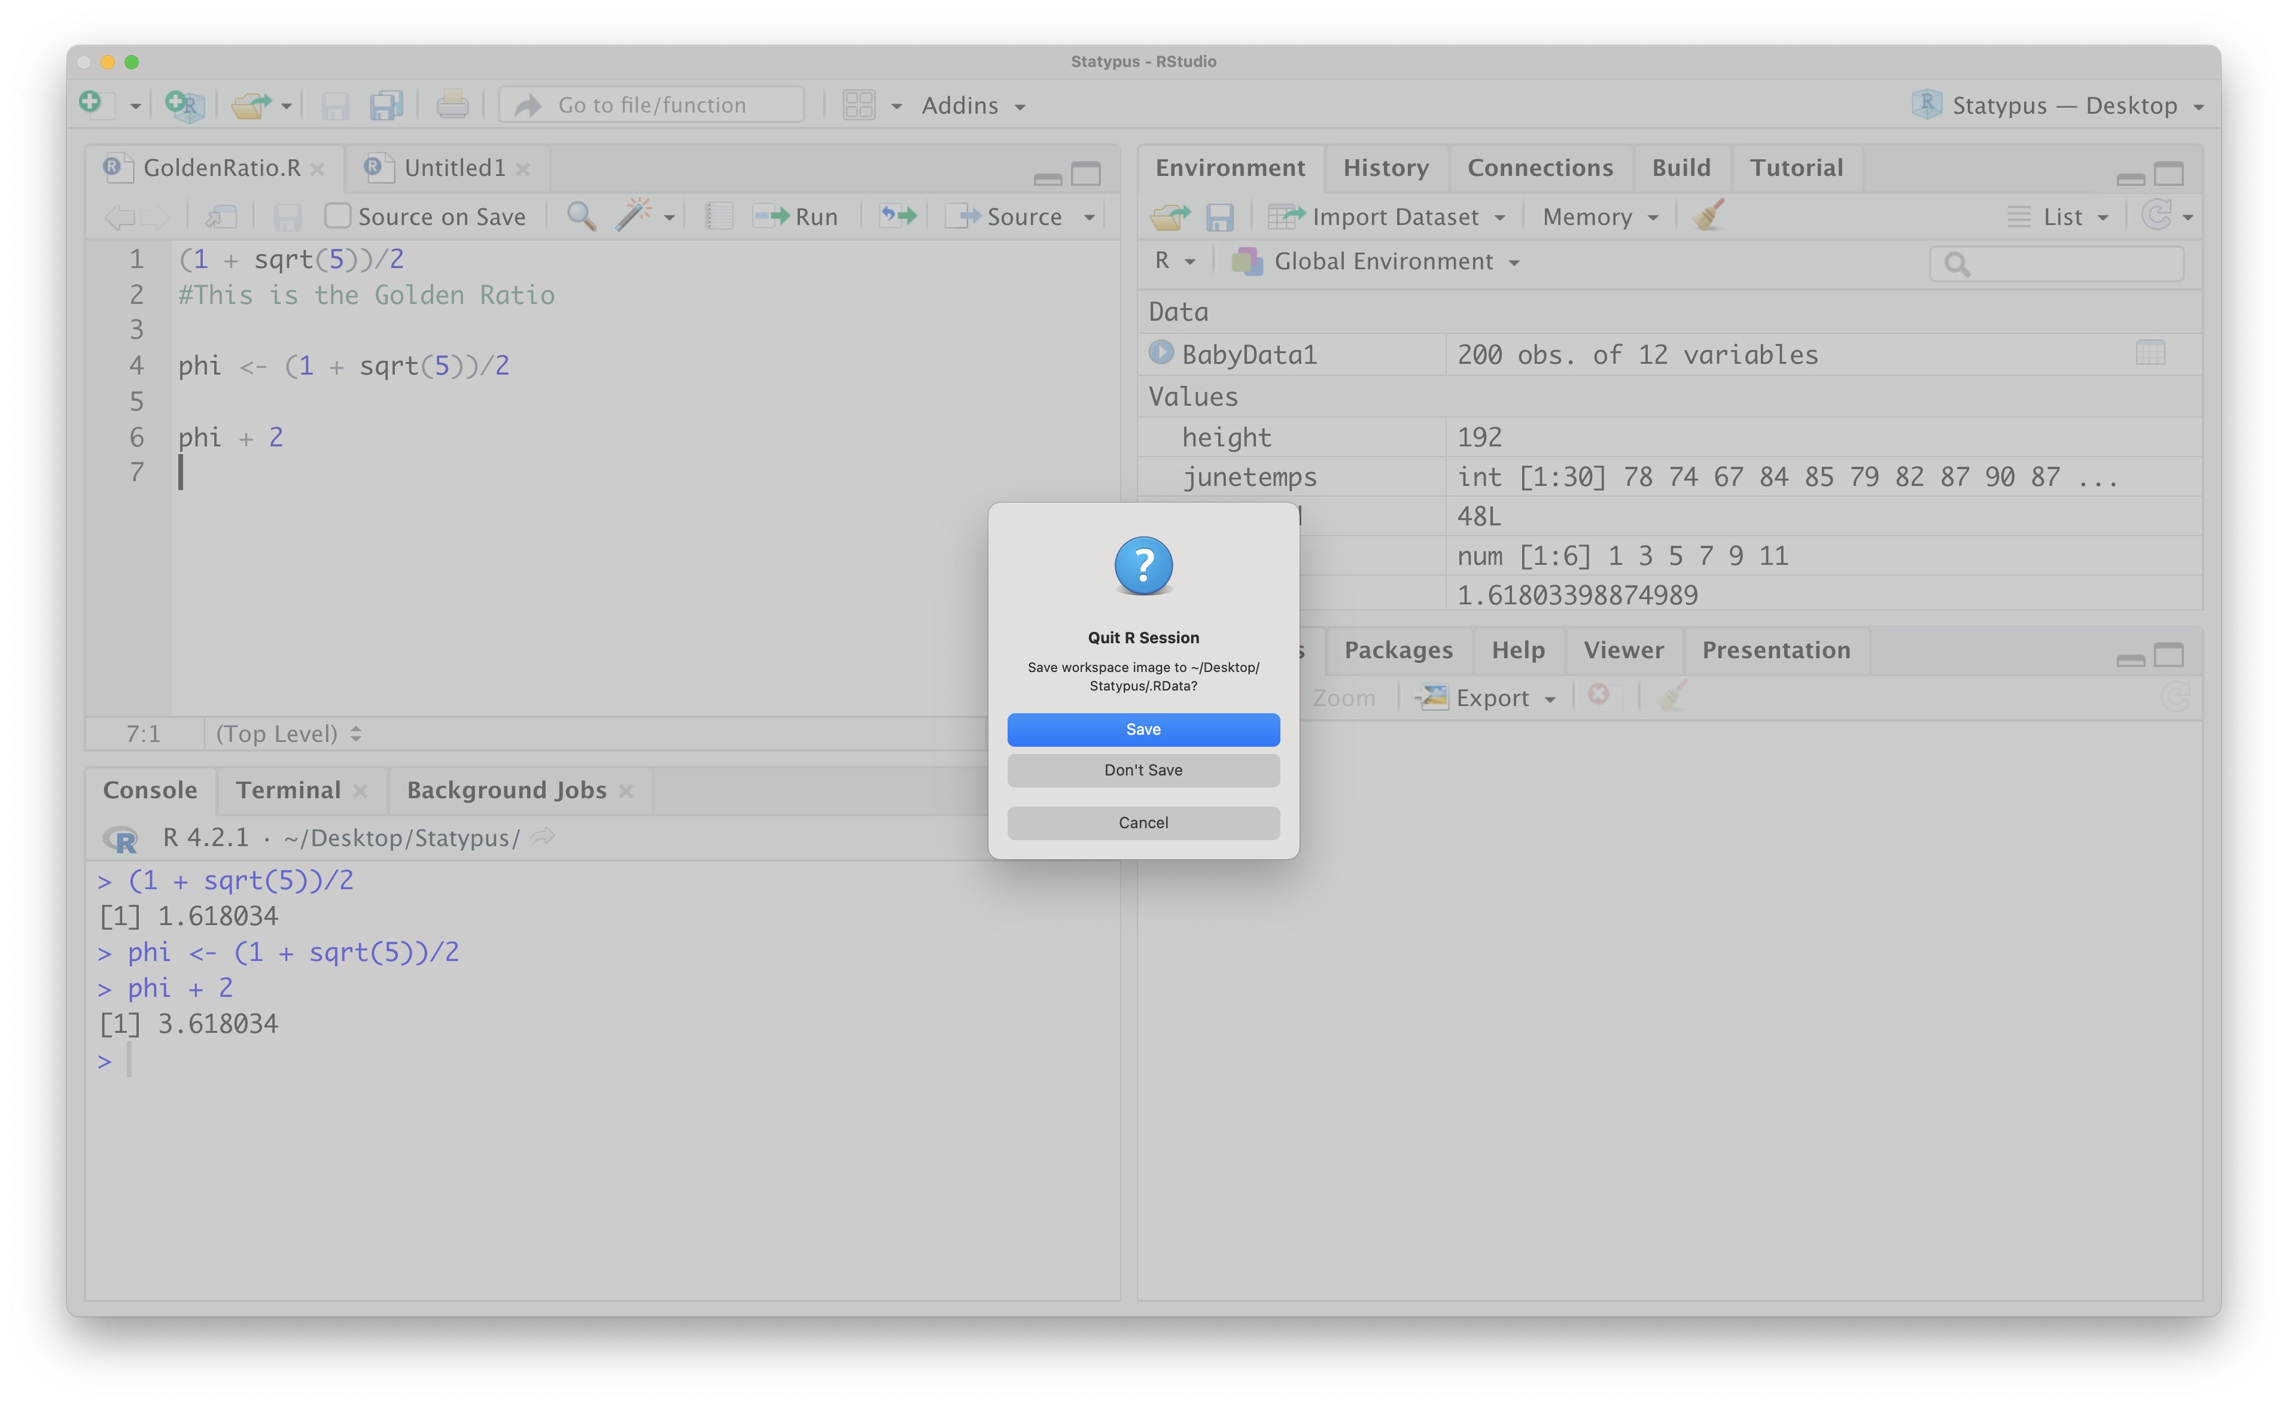Save the GoldenRatio.R script
The image size is (2288, 1405).
[288, 215]
